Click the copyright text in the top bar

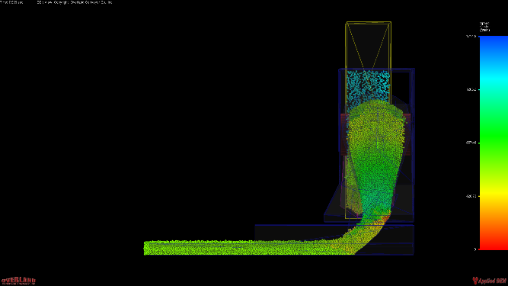pos(75,2)
